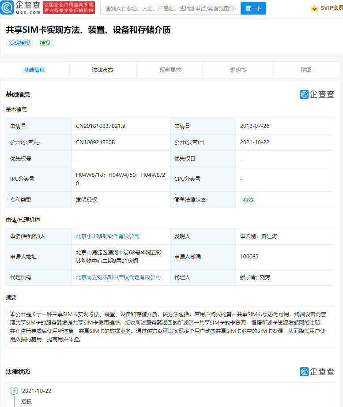Click the green 授权 tag under title
343x407 pixels.
click(45, 43)
